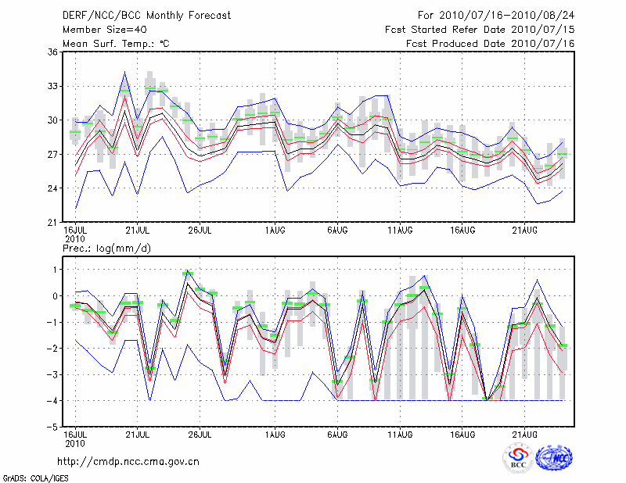Click the Mean Surf. Temp. label
Screen dimensions: 626x483
[x=116, y=43]
